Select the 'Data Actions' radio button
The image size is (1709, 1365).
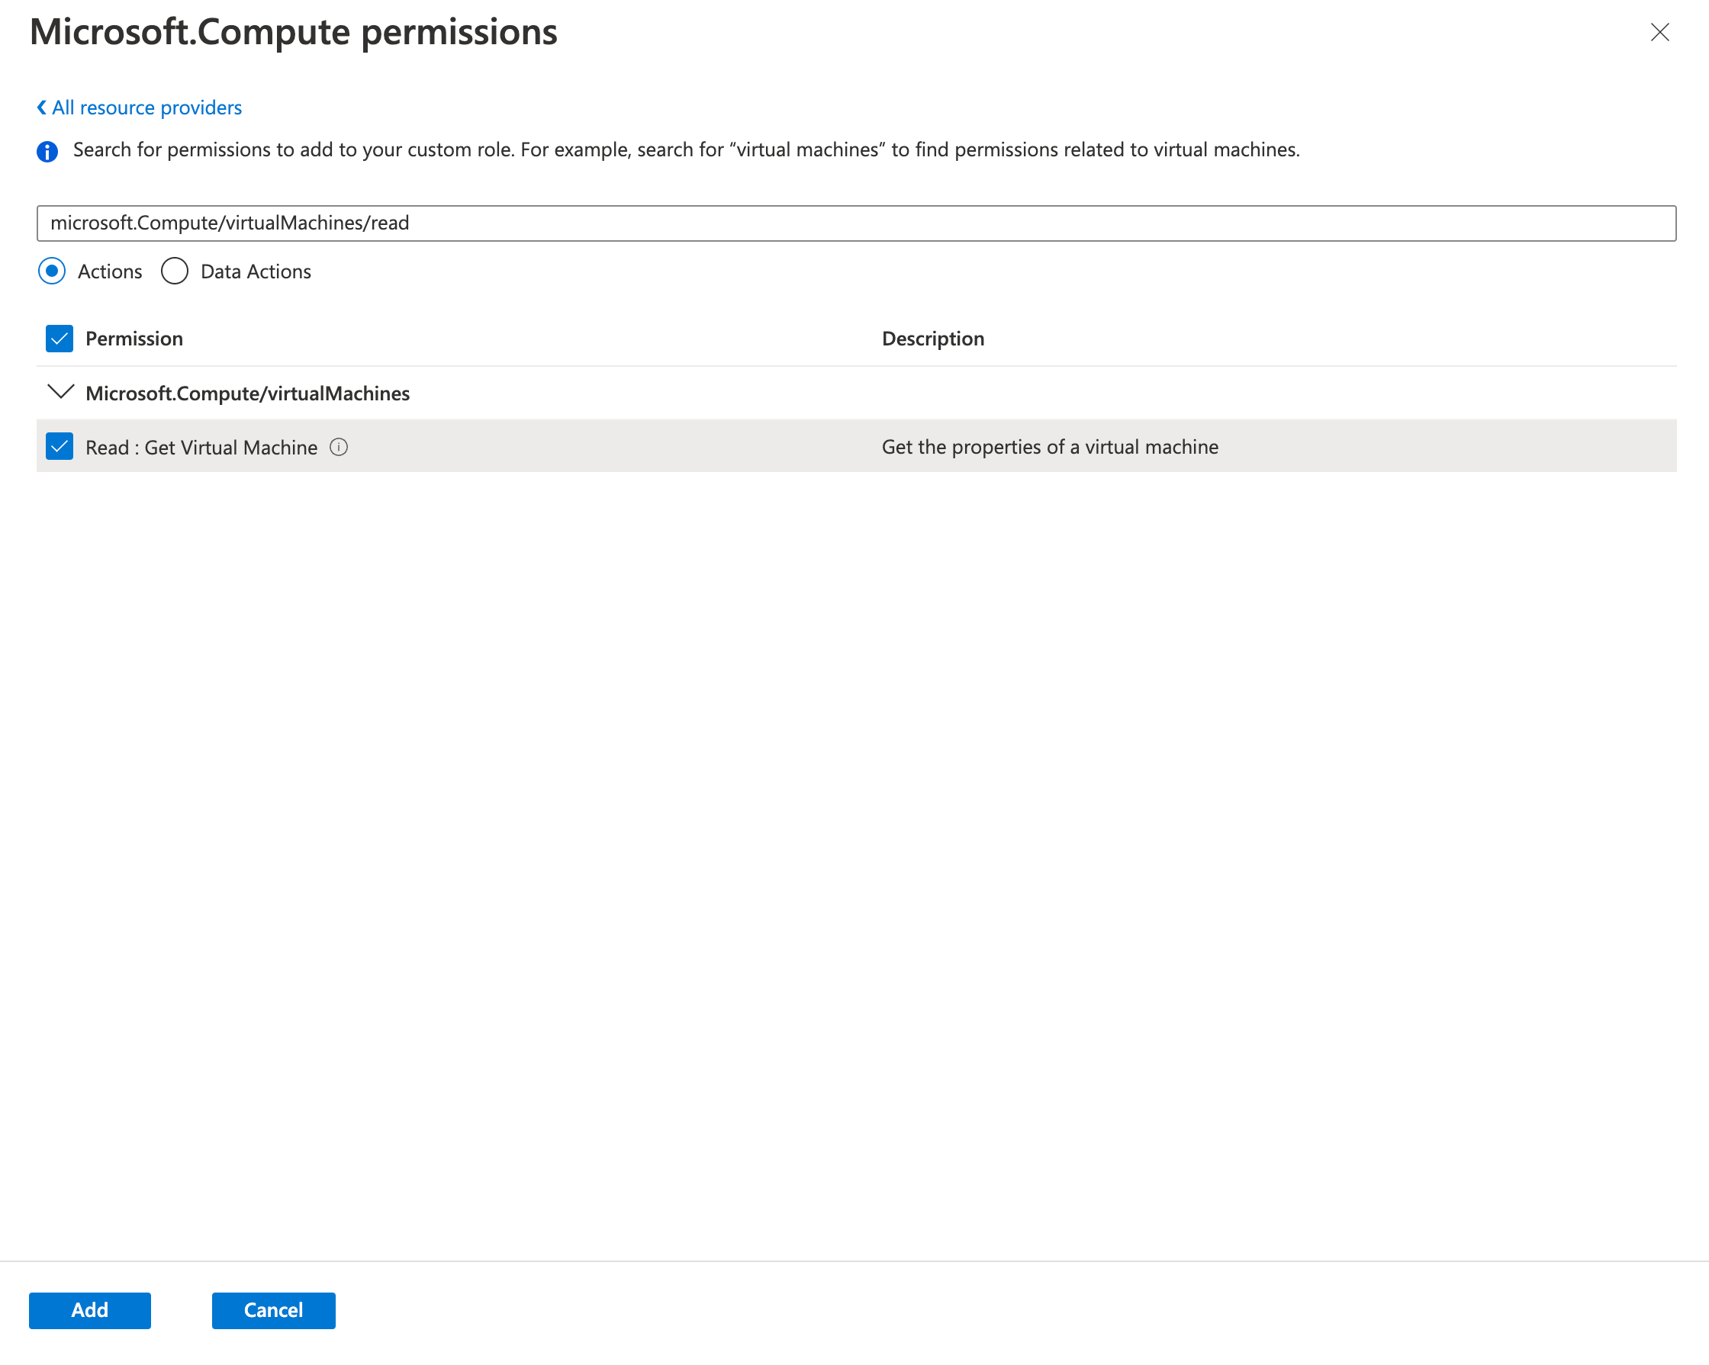(173, 271)
